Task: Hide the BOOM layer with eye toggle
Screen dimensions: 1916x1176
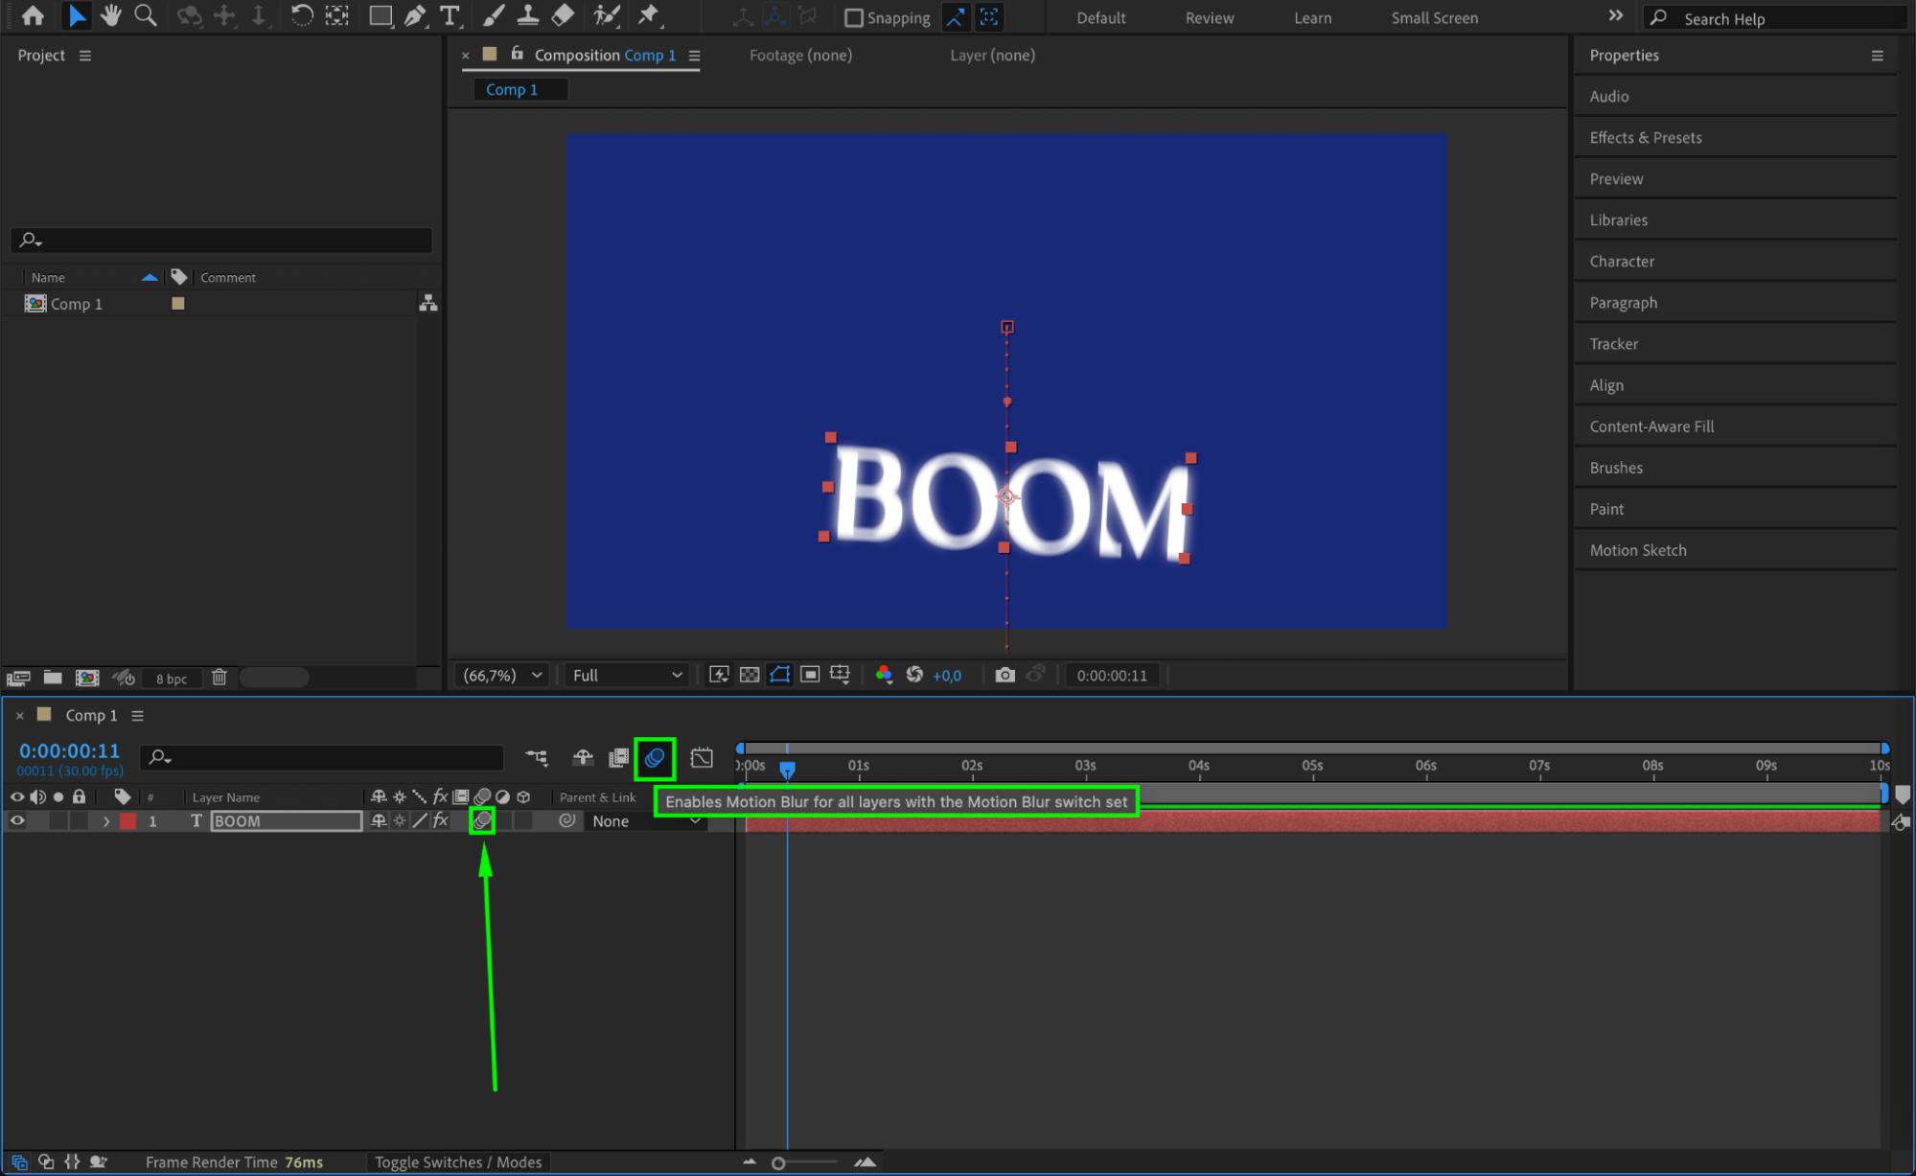Action: [17, 821]
